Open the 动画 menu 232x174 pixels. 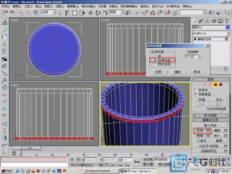114,6
